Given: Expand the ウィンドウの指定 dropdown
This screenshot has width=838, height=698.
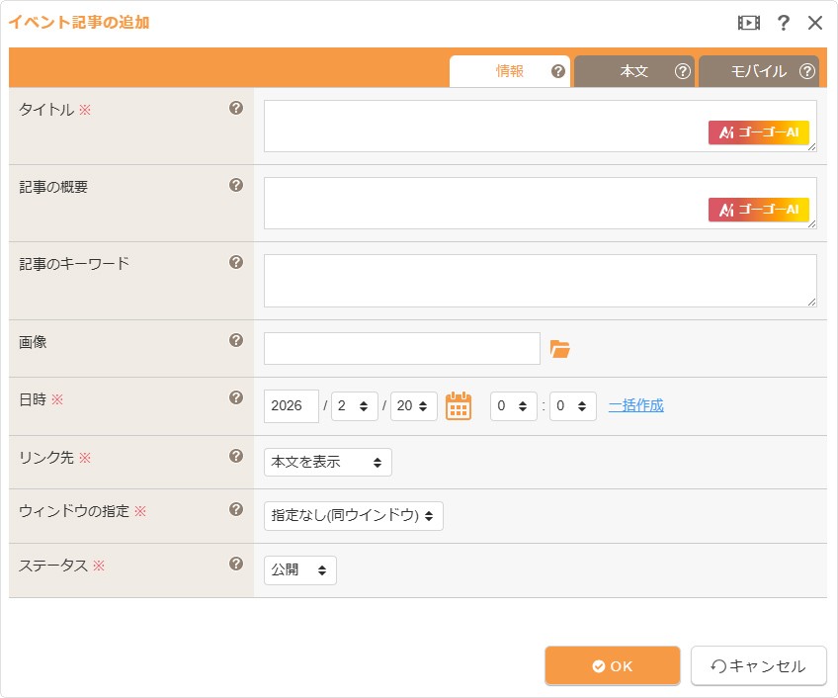Looking at the screenshot, I should click(353, 516).
